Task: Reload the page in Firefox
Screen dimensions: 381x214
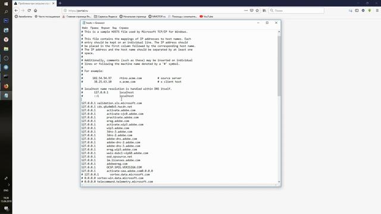Action: [29, 11]
